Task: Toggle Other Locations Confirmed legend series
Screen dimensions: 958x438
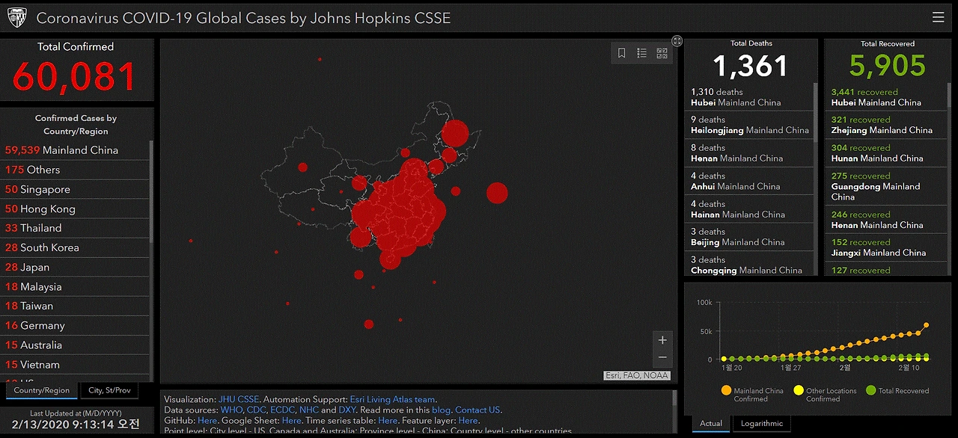Action: coord(824,395)
